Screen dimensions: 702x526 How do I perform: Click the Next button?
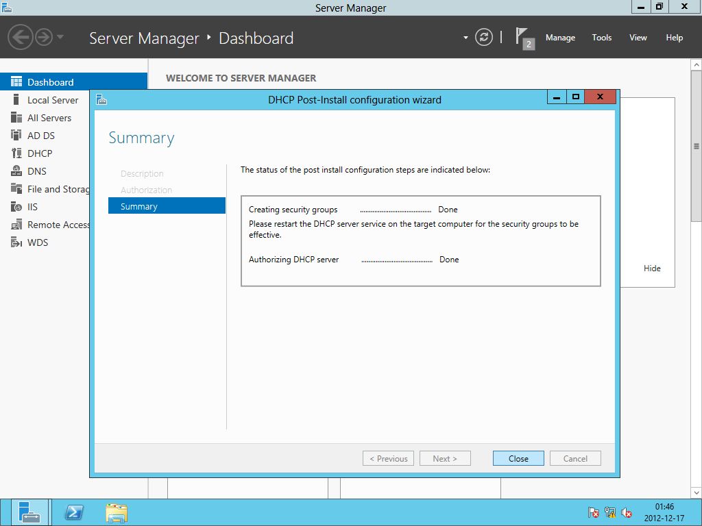pyautogui.click(x=445, y=458)
